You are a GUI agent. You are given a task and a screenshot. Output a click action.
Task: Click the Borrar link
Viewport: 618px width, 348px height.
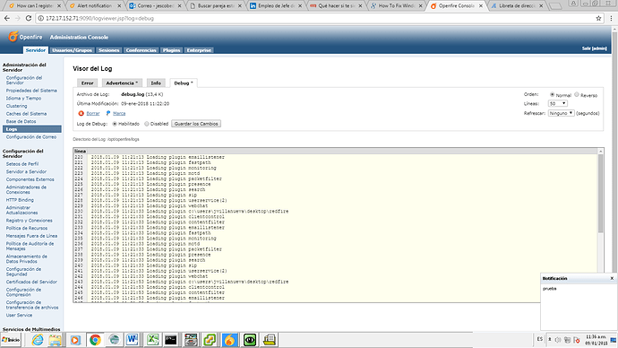tap(93, 113)
